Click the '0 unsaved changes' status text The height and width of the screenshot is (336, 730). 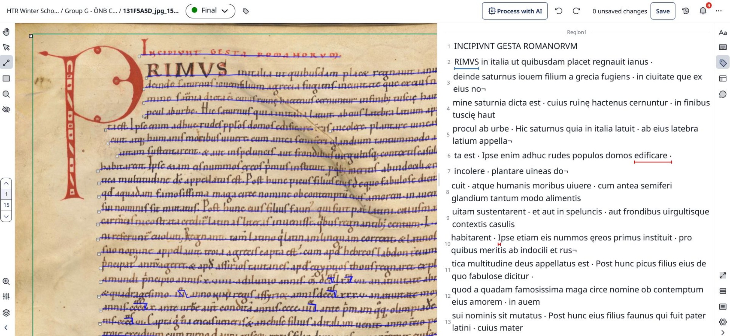(619, 11)
